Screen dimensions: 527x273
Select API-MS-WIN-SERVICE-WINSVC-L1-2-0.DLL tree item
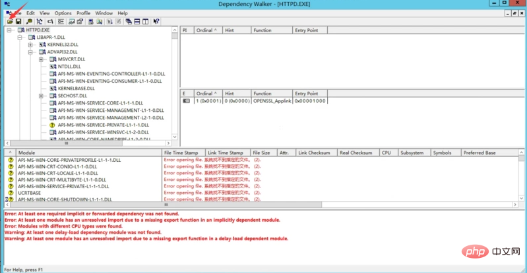[104, 132]
